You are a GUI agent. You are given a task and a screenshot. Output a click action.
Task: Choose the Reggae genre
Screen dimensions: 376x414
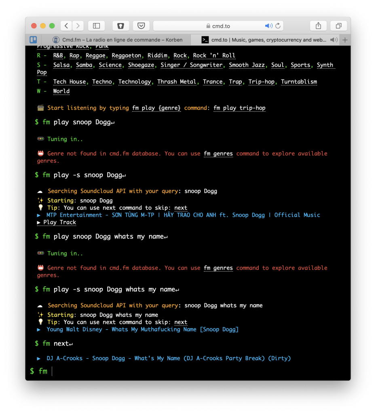pos(95,55)
